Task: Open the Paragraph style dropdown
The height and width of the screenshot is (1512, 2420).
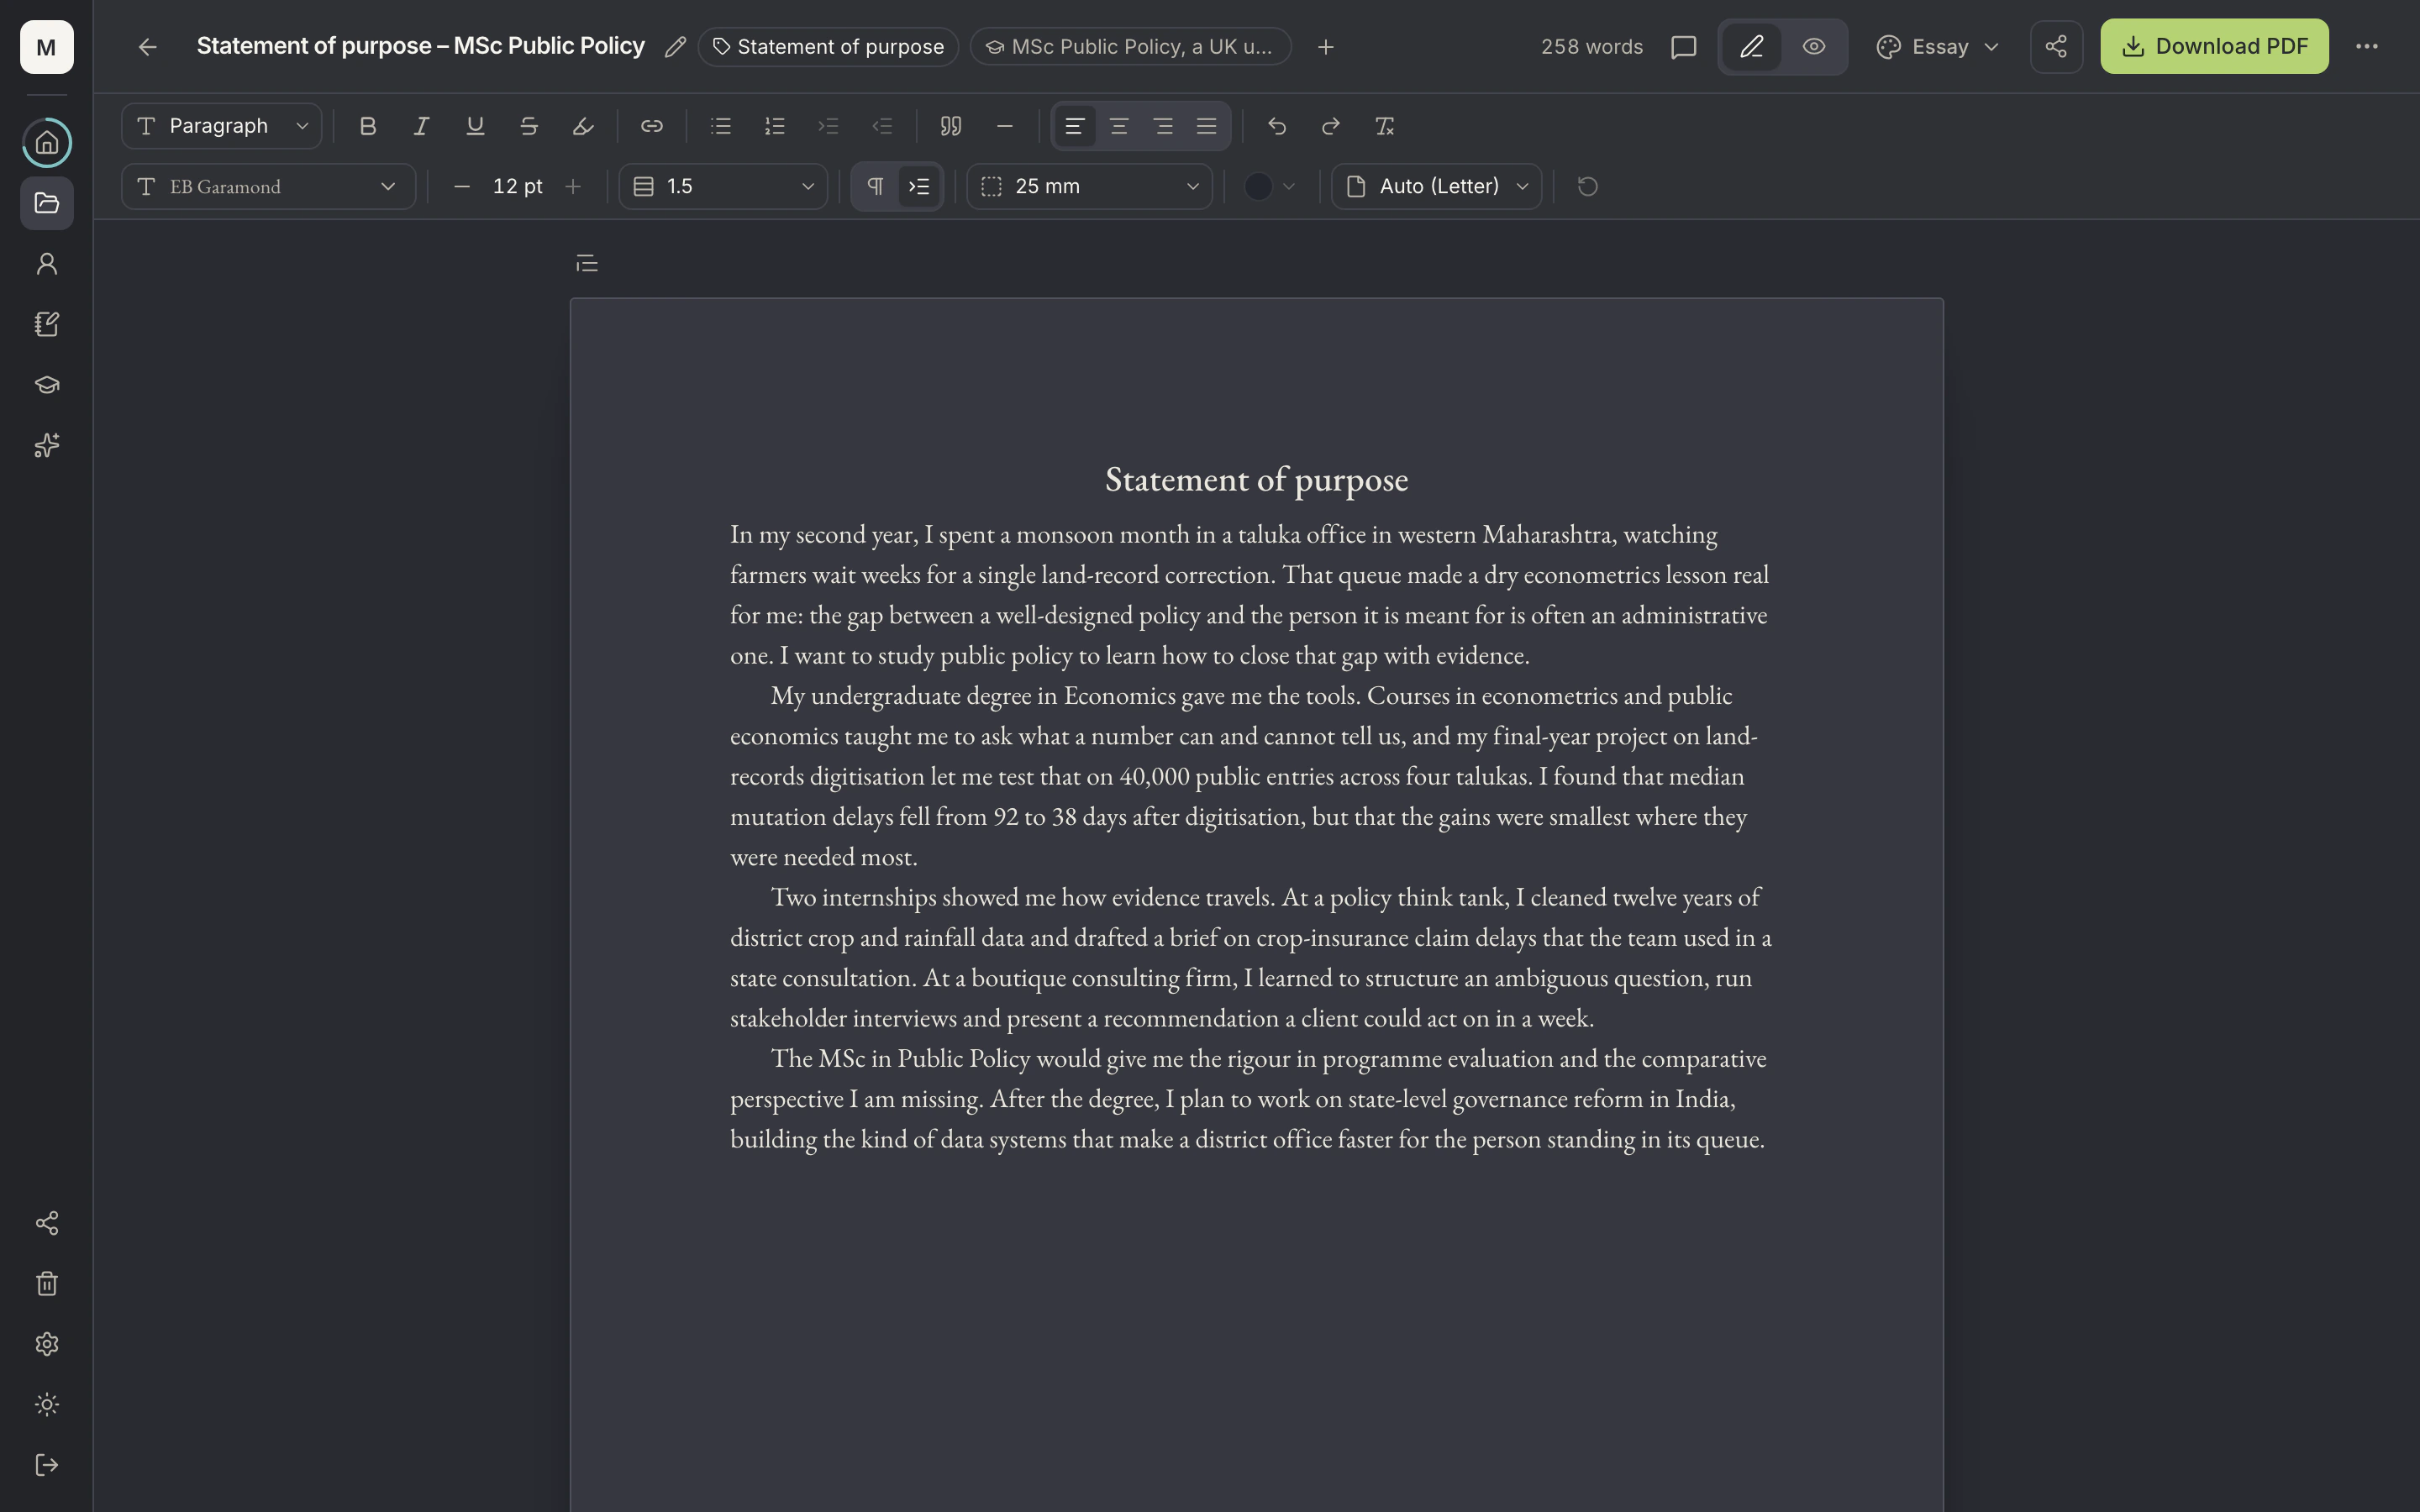Action: point(222,126)
